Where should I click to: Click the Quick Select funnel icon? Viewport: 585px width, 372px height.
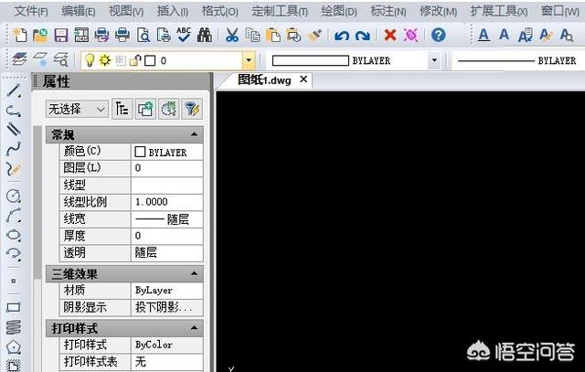(191, 109)
